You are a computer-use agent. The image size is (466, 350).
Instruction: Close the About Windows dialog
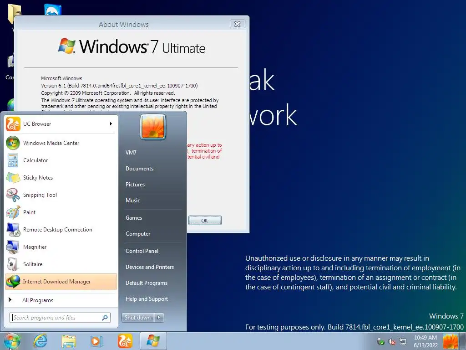pos(237,24)
